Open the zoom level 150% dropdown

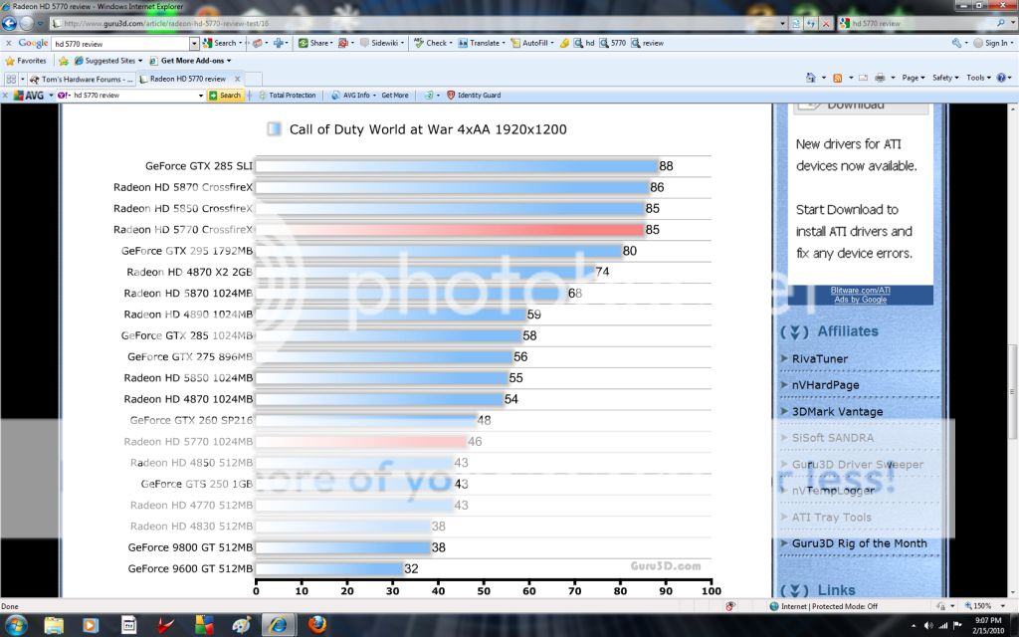[1003, 606]
